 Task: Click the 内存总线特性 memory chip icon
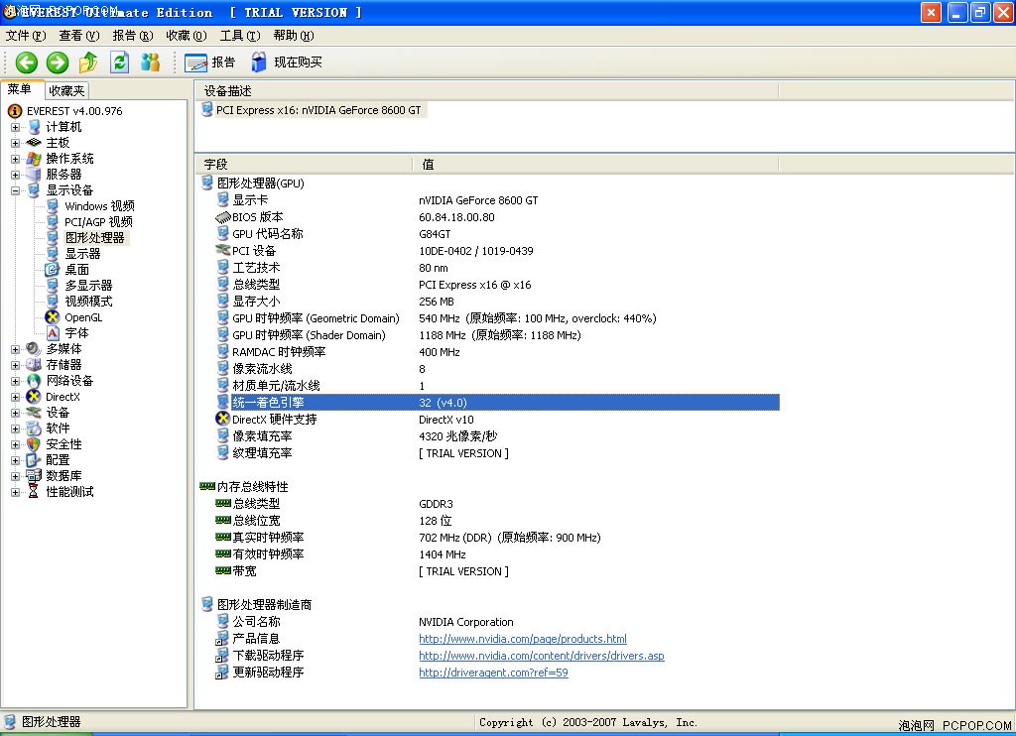click(x=207, y=486)
